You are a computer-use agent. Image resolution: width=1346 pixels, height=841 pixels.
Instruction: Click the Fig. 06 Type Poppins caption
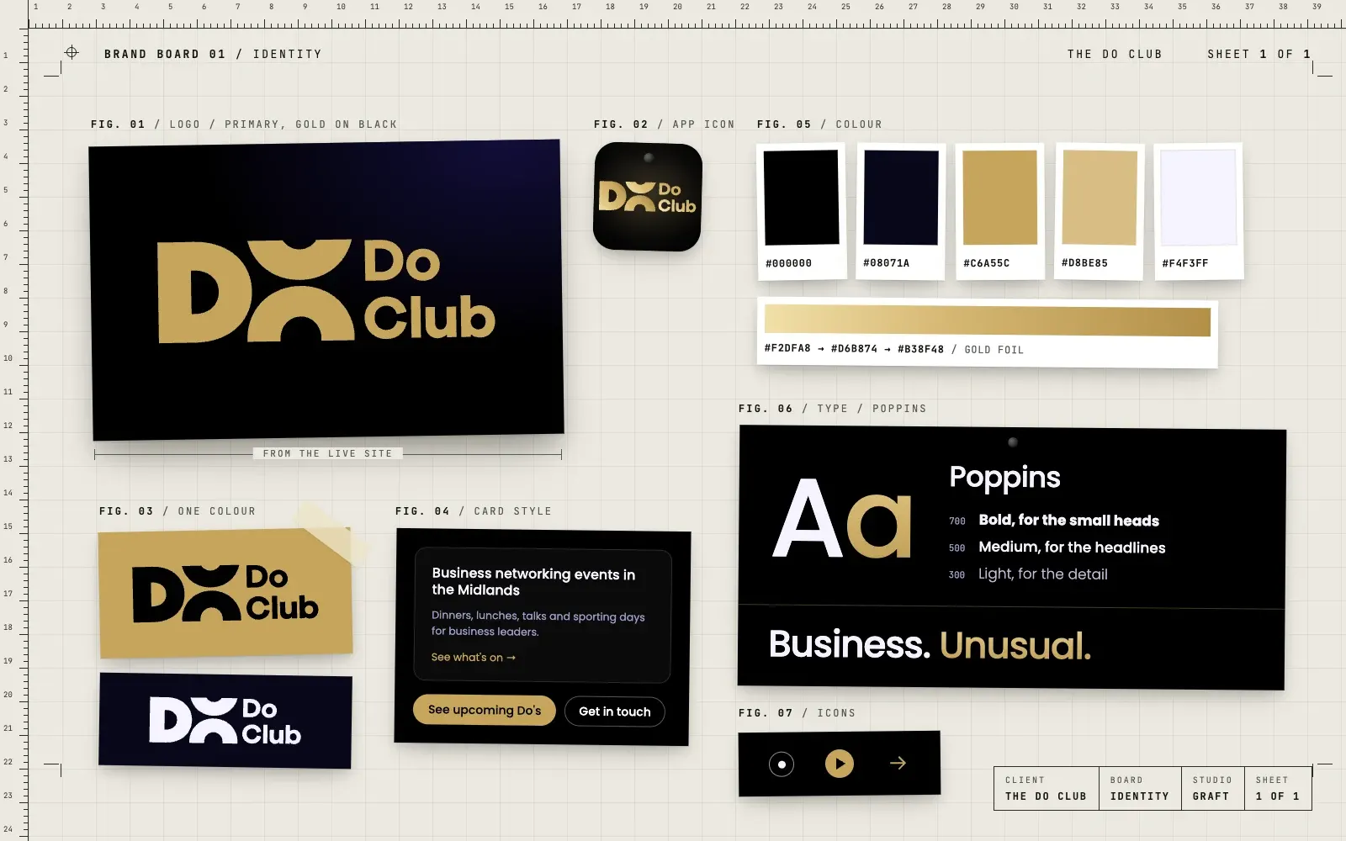[833, 409]
